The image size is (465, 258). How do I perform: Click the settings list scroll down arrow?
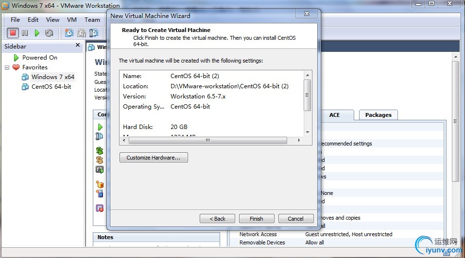click(x=308, y=132)
